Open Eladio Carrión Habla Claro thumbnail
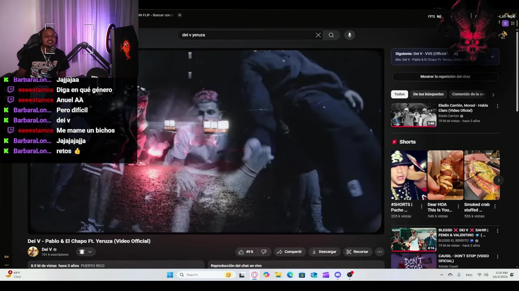Screen dimensions: 519x291 tap(414, 115)
